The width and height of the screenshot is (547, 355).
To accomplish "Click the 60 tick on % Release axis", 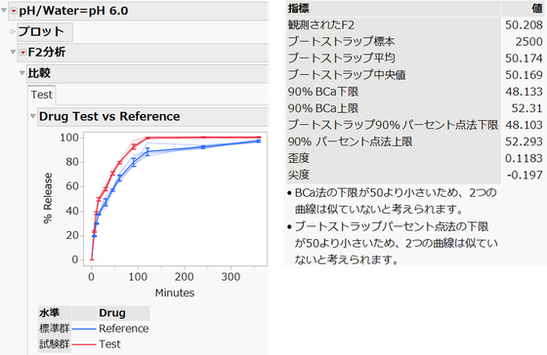I will click(x=72, y=186).
